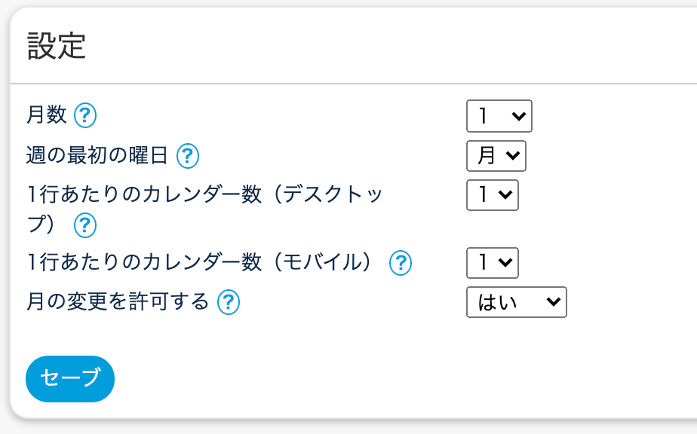
Task: Expand the 週の最初の曜日 dropdown showing 月
Action: [x=496, y=156]
